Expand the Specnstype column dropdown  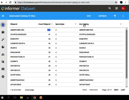(x=76, y=24)
